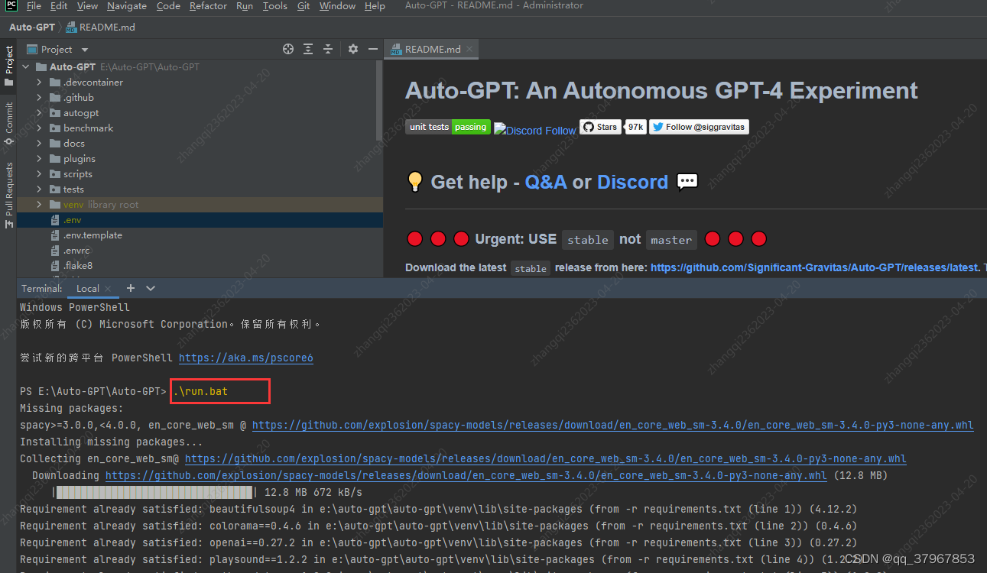
Task: Expand the plugins folder
Action: coord(40,159)
